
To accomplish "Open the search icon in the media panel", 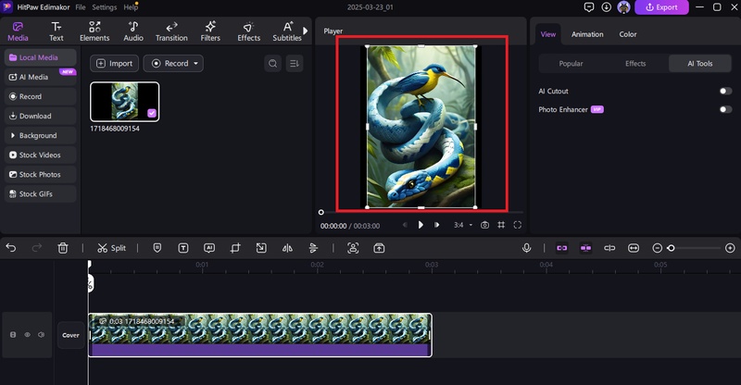I will click(272, 64).
